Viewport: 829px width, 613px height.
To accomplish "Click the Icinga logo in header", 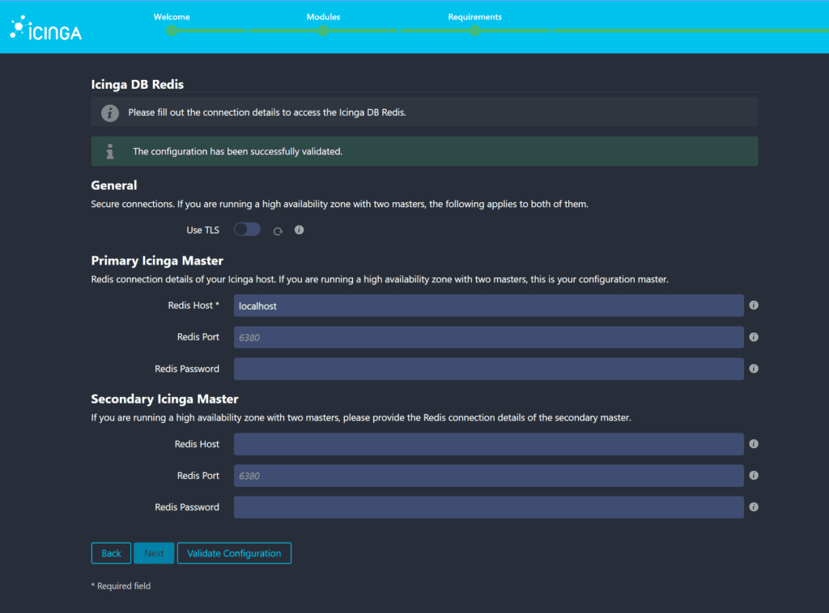I will [45, 30].
